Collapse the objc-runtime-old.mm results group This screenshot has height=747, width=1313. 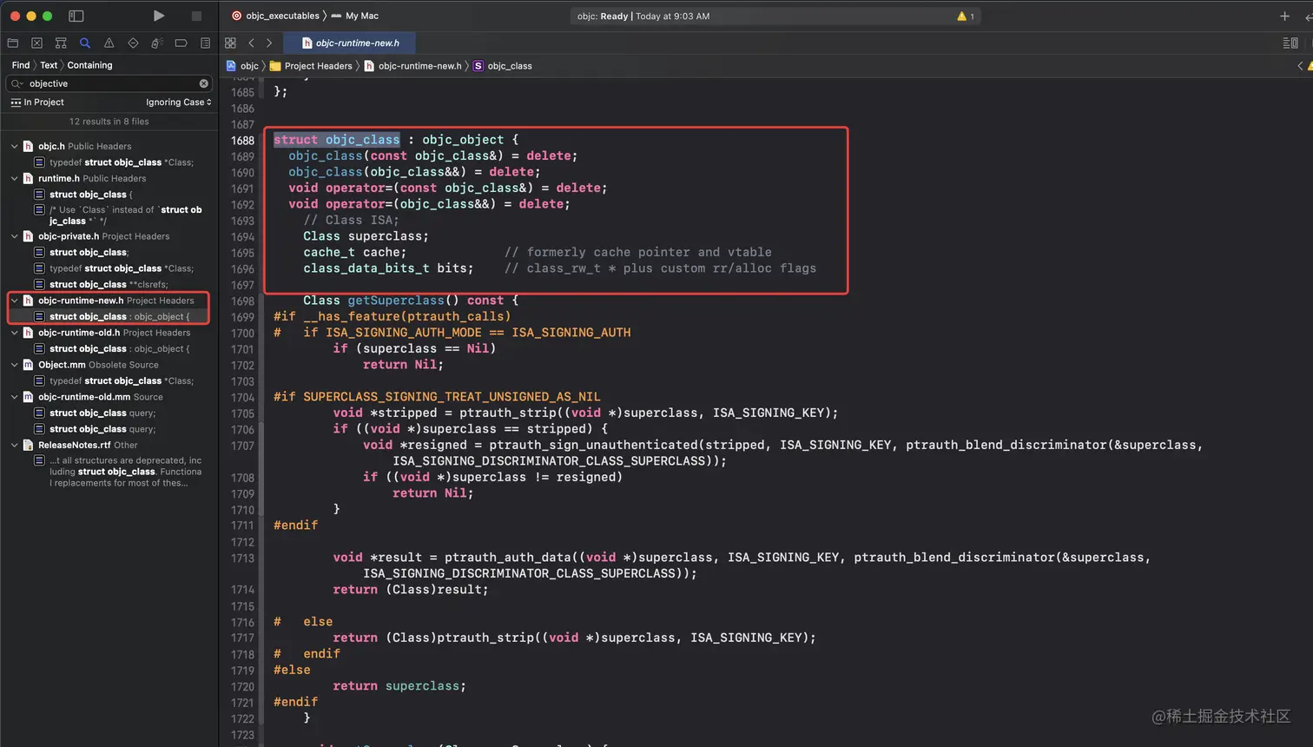(x=14, y=397)
